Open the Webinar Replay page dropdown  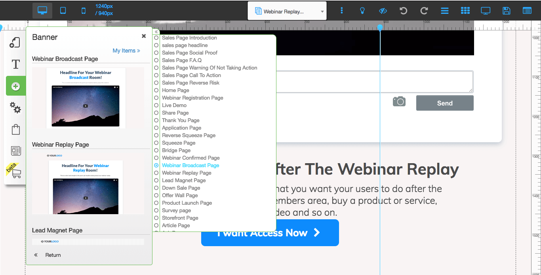[x=287, y=11]
